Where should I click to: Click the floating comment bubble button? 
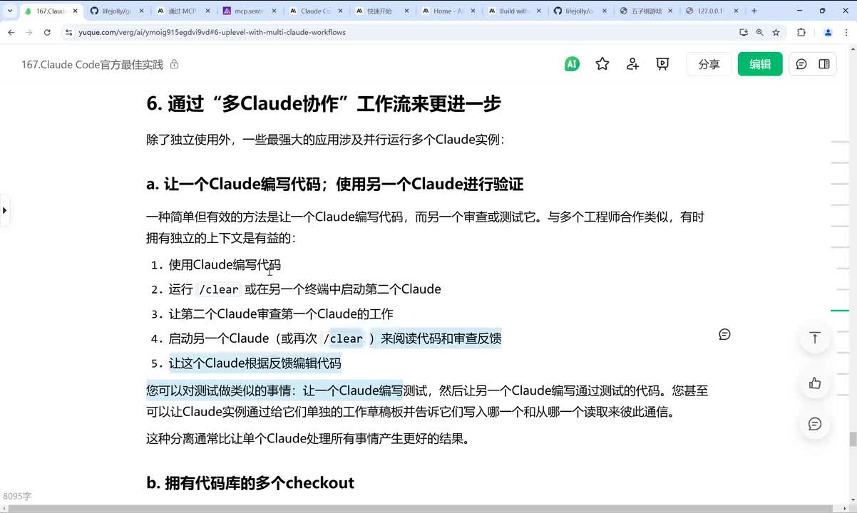(x=815, y=424)
